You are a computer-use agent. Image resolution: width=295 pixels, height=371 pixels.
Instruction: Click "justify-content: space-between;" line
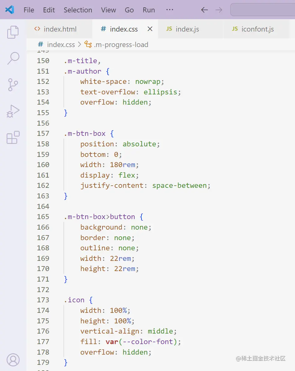tap(145, 186)
